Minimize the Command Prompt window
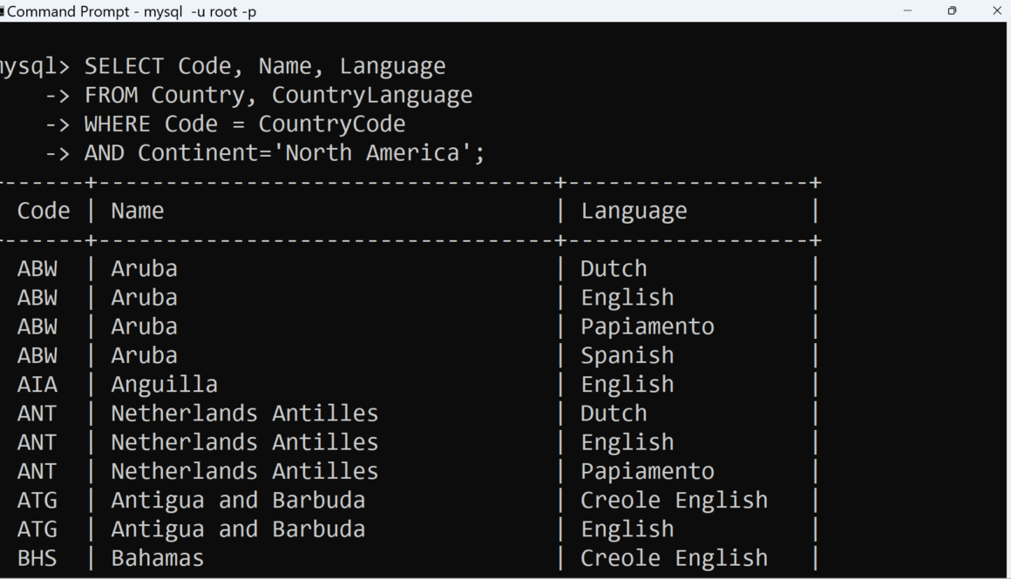 pyautogui.click(x=907, y=11)
